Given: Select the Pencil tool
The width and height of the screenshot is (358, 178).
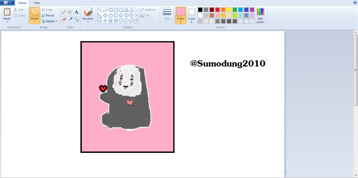Looking at the screenshot, I should point(64,12).
